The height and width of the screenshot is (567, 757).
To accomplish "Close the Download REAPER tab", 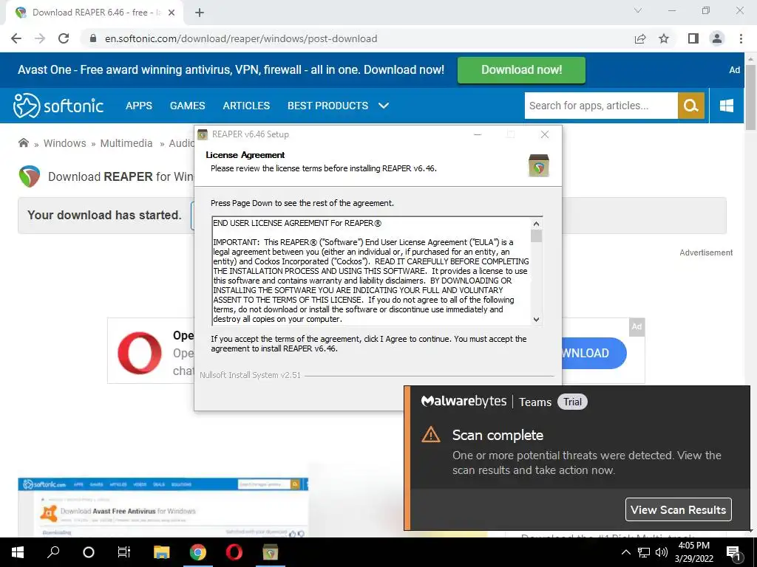I will [x=172, y=13].
